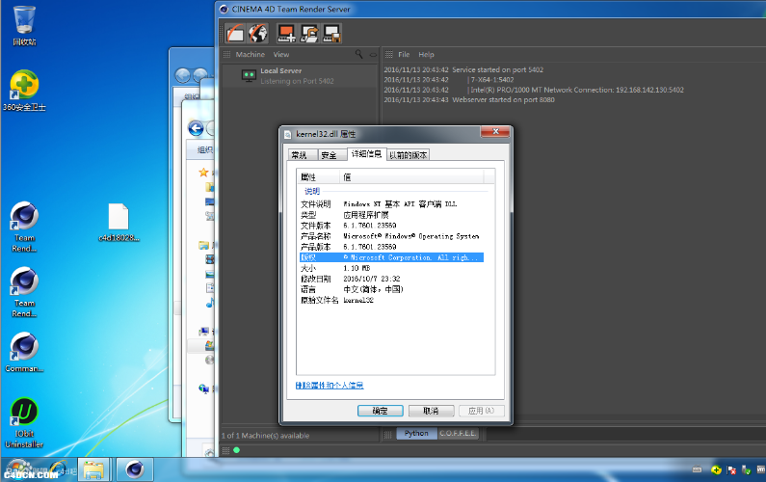The width and height of the screenshot is (766, 482).
Task: Select the 文件说明 property row
Action: click(x=391, y=203)
